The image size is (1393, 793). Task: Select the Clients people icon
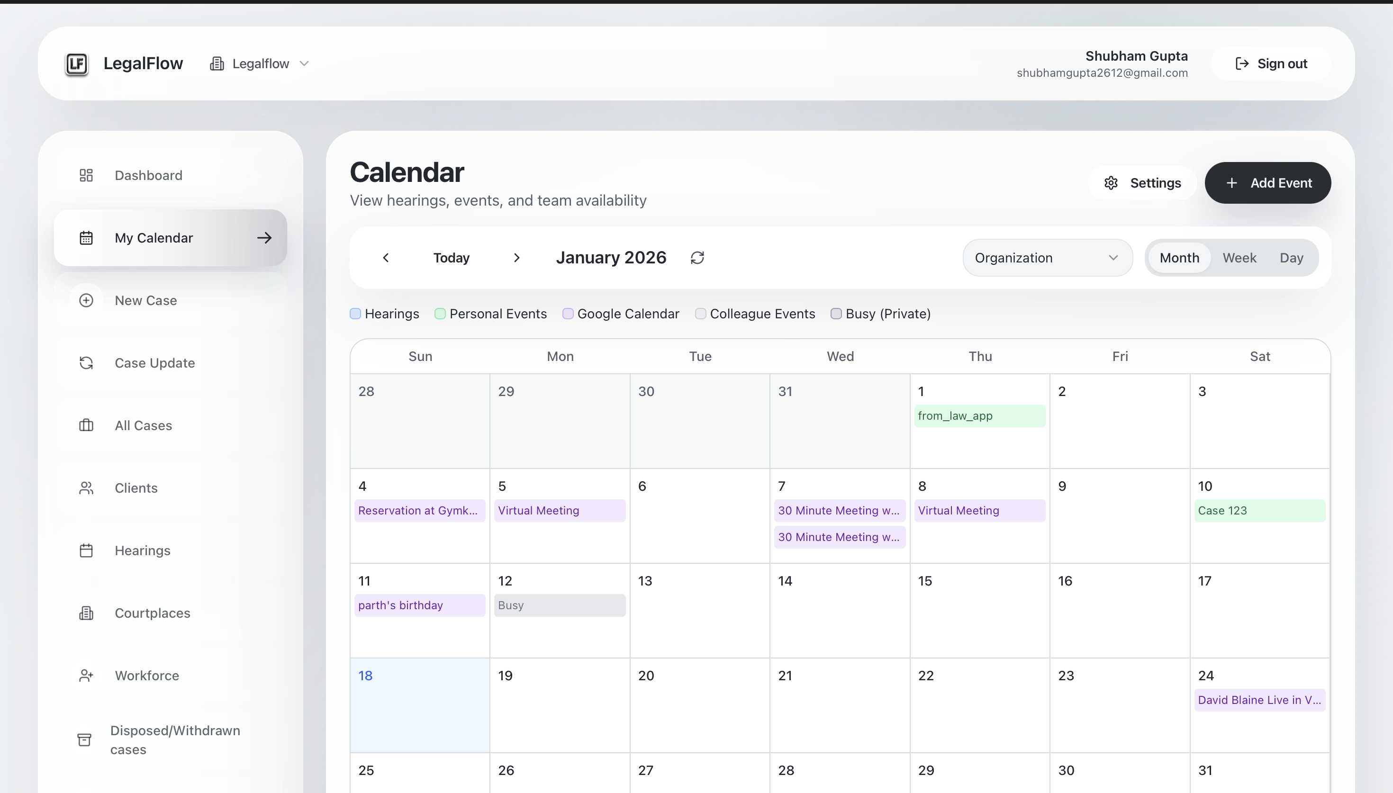tap(87, 488)
